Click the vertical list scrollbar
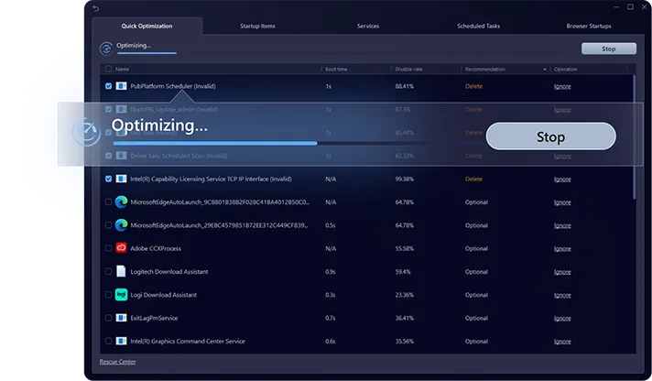 634,137
